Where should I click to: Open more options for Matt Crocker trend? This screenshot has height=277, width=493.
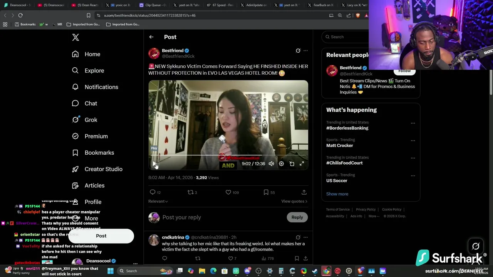tap(413, 141)
